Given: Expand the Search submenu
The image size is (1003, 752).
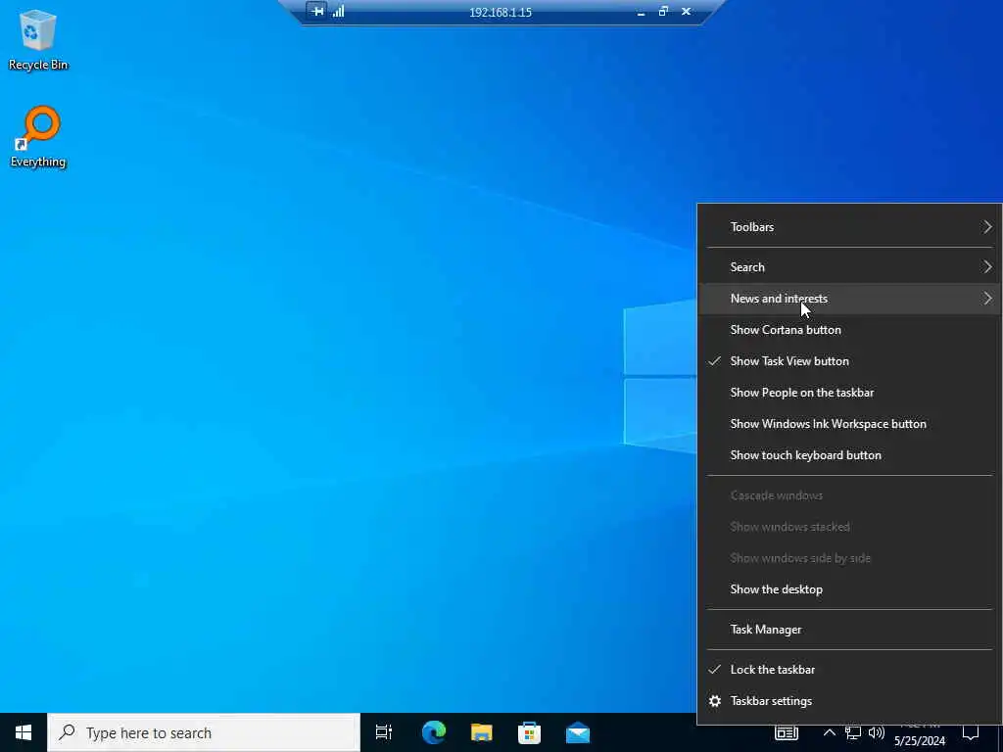Looking at the screenshot, I should [849, 267].
